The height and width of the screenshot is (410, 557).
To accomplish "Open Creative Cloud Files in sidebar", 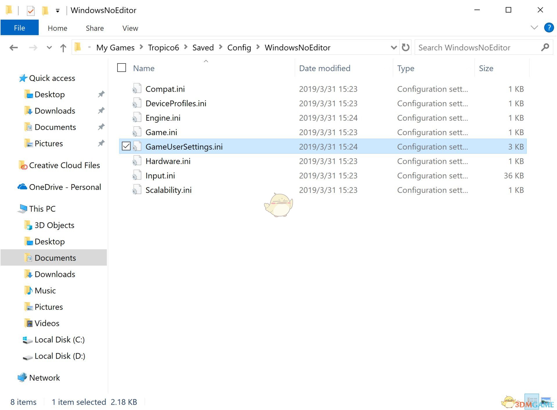I will click(x=64, y=165).
